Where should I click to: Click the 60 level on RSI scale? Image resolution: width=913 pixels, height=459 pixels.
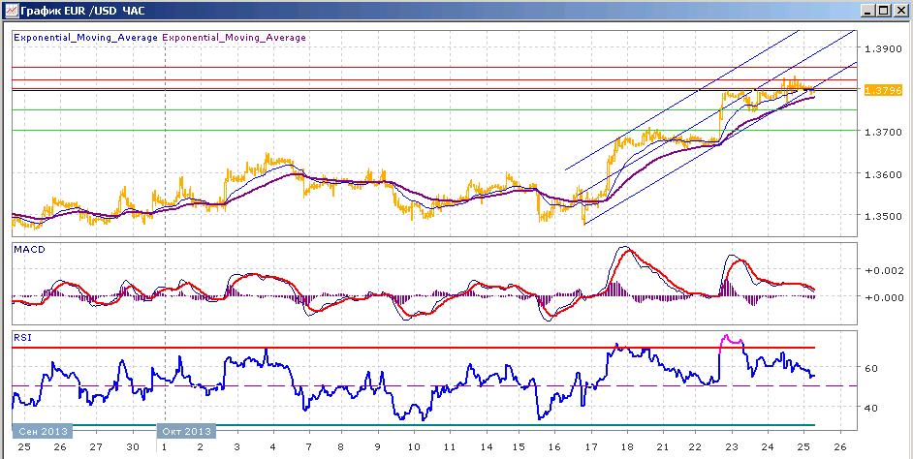[873, 368]
